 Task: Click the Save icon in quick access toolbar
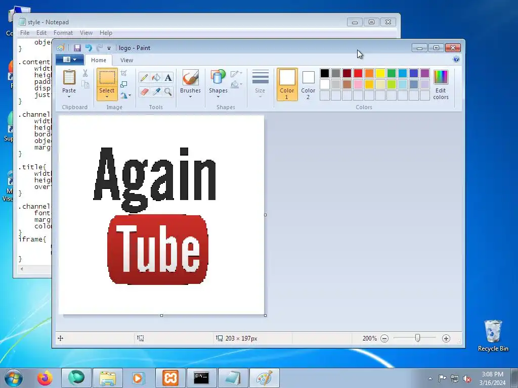[x=77, y=48]
